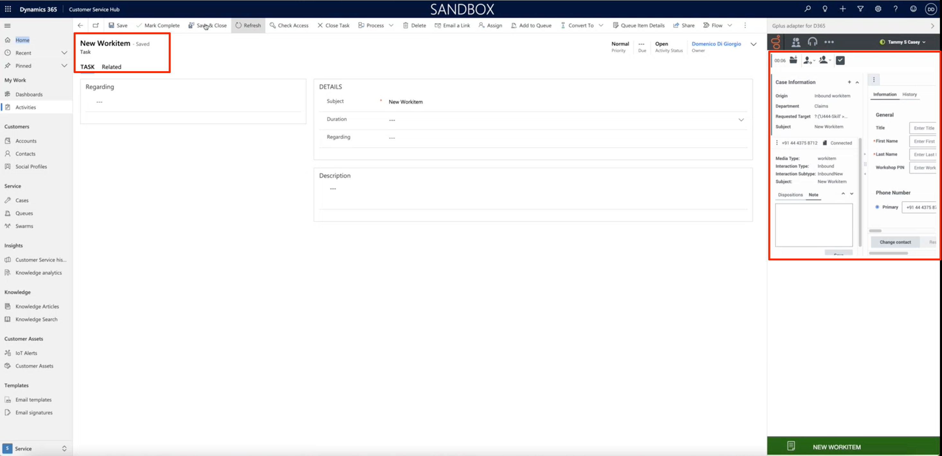Image resolution: width=942 pixels, height=456 pixels.
Task: Click Assign command
Action: (490, 25)
